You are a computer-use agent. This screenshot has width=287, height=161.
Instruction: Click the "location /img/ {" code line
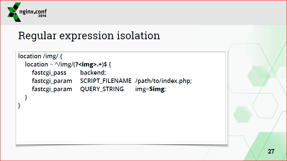pyautogui.click(x=40, y=56)
